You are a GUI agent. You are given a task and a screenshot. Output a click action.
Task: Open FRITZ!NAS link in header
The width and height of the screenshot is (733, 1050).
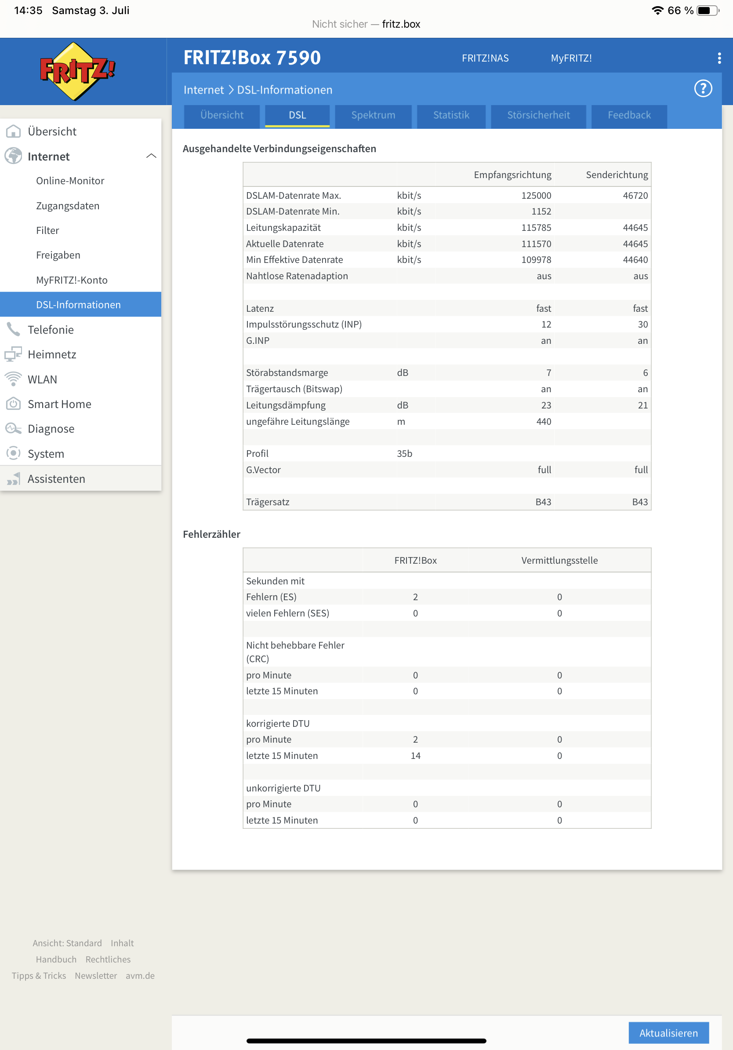485,58
